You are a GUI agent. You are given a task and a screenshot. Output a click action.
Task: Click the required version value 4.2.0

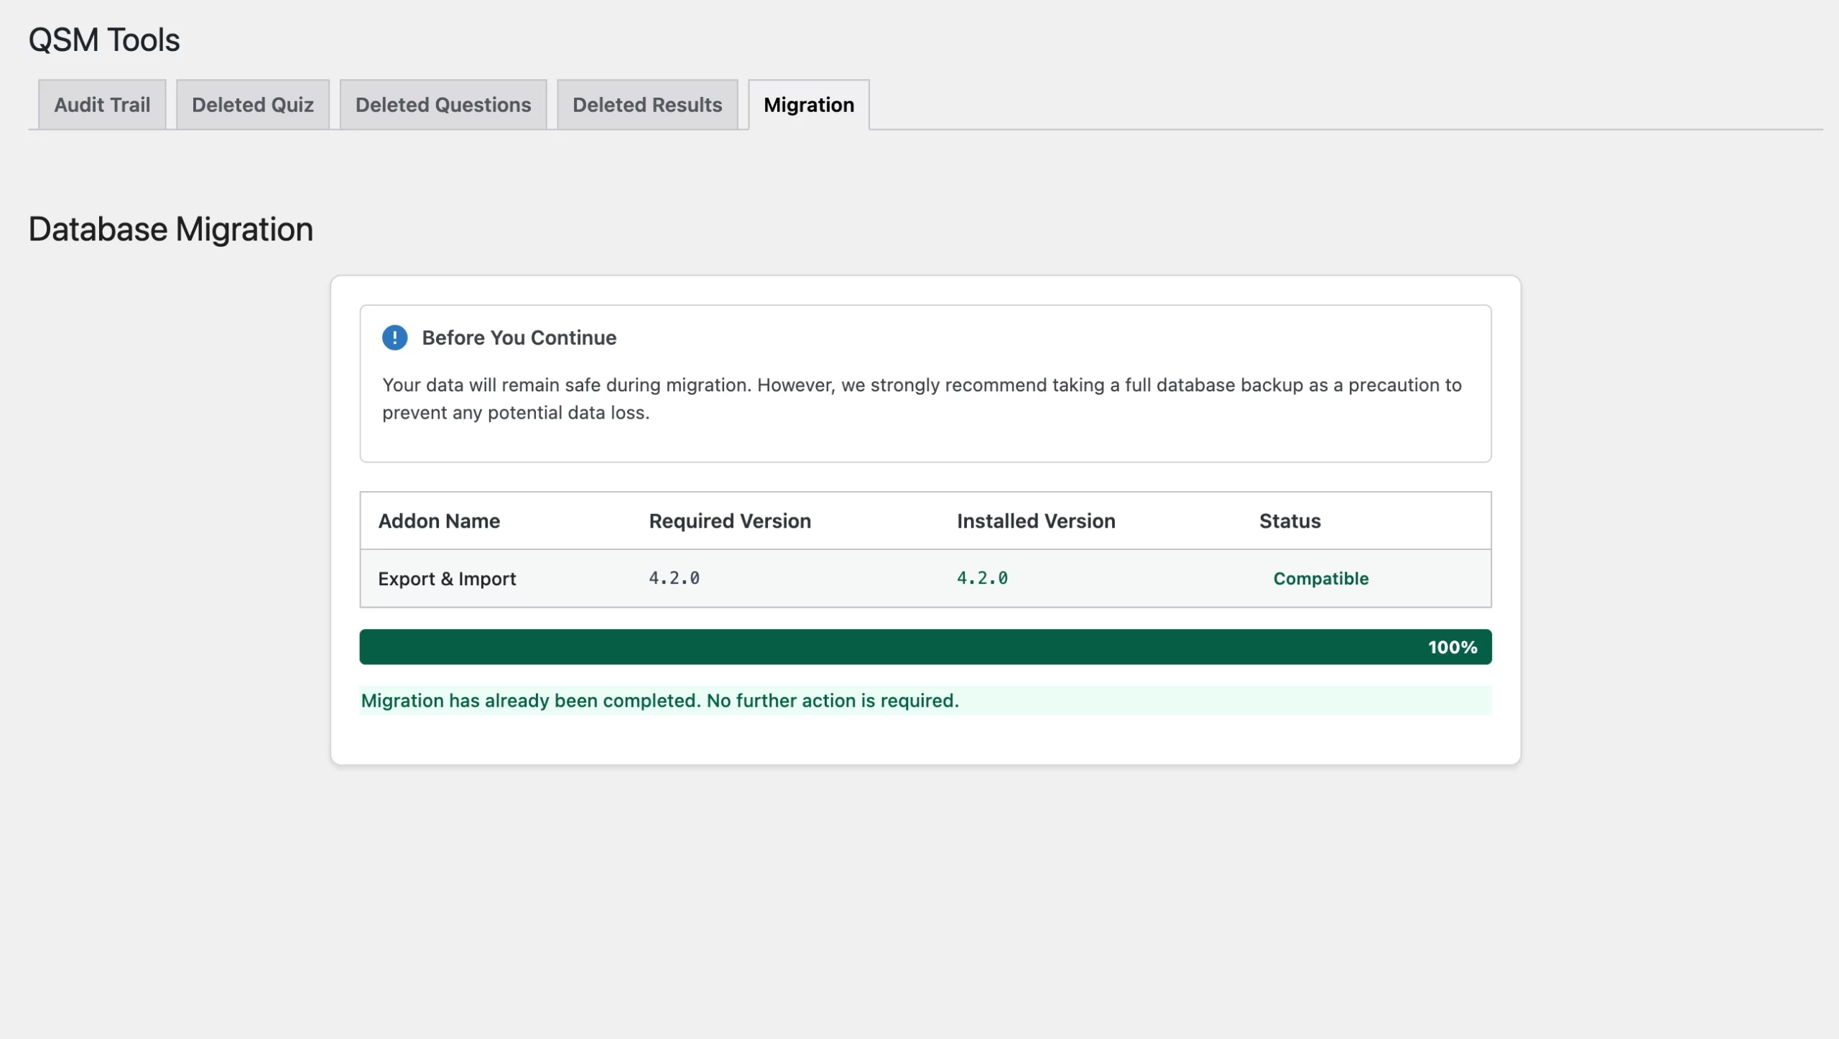point(674,578)
